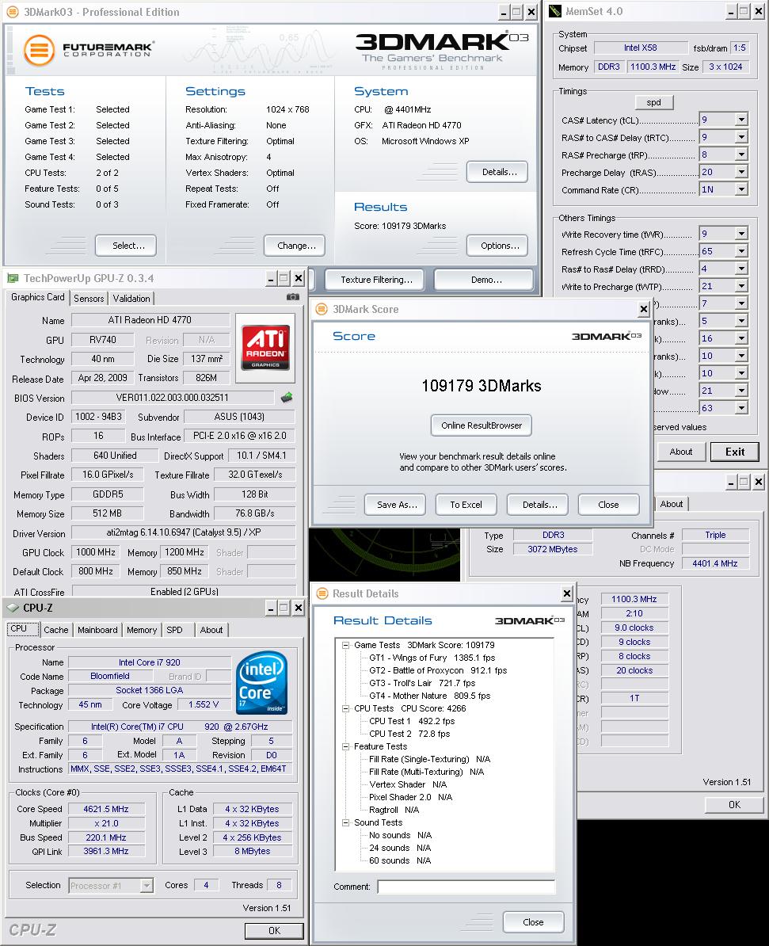Open the RAS# to CAS# Delay dropdown
This screenshot has height=946, width=769.
pos(742,137)
